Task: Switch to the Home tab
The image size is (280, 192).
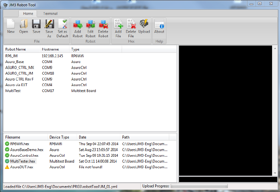Action: tap(28, 14)
